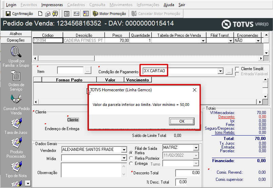Viewport: 273px width, 188px height.
Task: Expand the Mídia dropdown
Action: coord(124,158)
